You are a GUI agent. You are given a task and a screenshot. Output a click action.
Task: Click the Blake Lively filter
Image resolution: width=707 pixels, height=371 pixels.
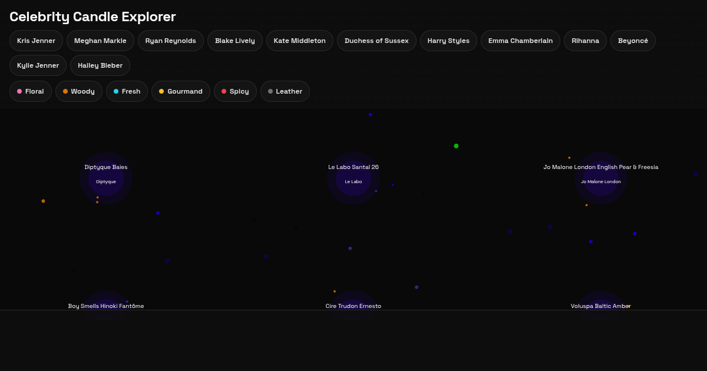point(235,41)
